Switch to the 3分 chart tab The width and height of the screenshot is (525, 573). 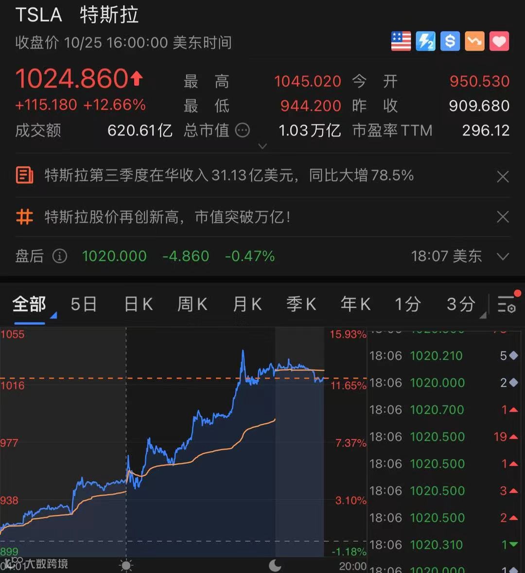pyautogui.click(x=461, y=304)
